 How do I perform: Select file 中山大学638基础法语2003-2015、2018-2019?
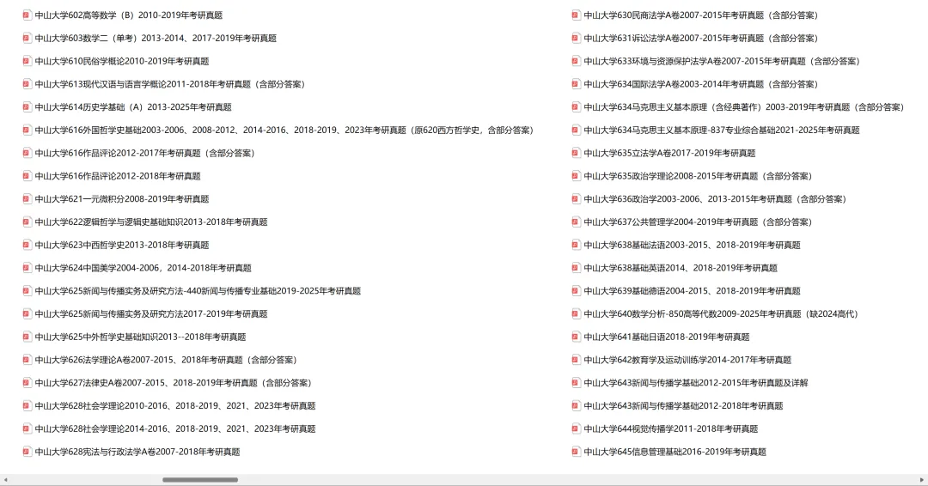point(692,245)
